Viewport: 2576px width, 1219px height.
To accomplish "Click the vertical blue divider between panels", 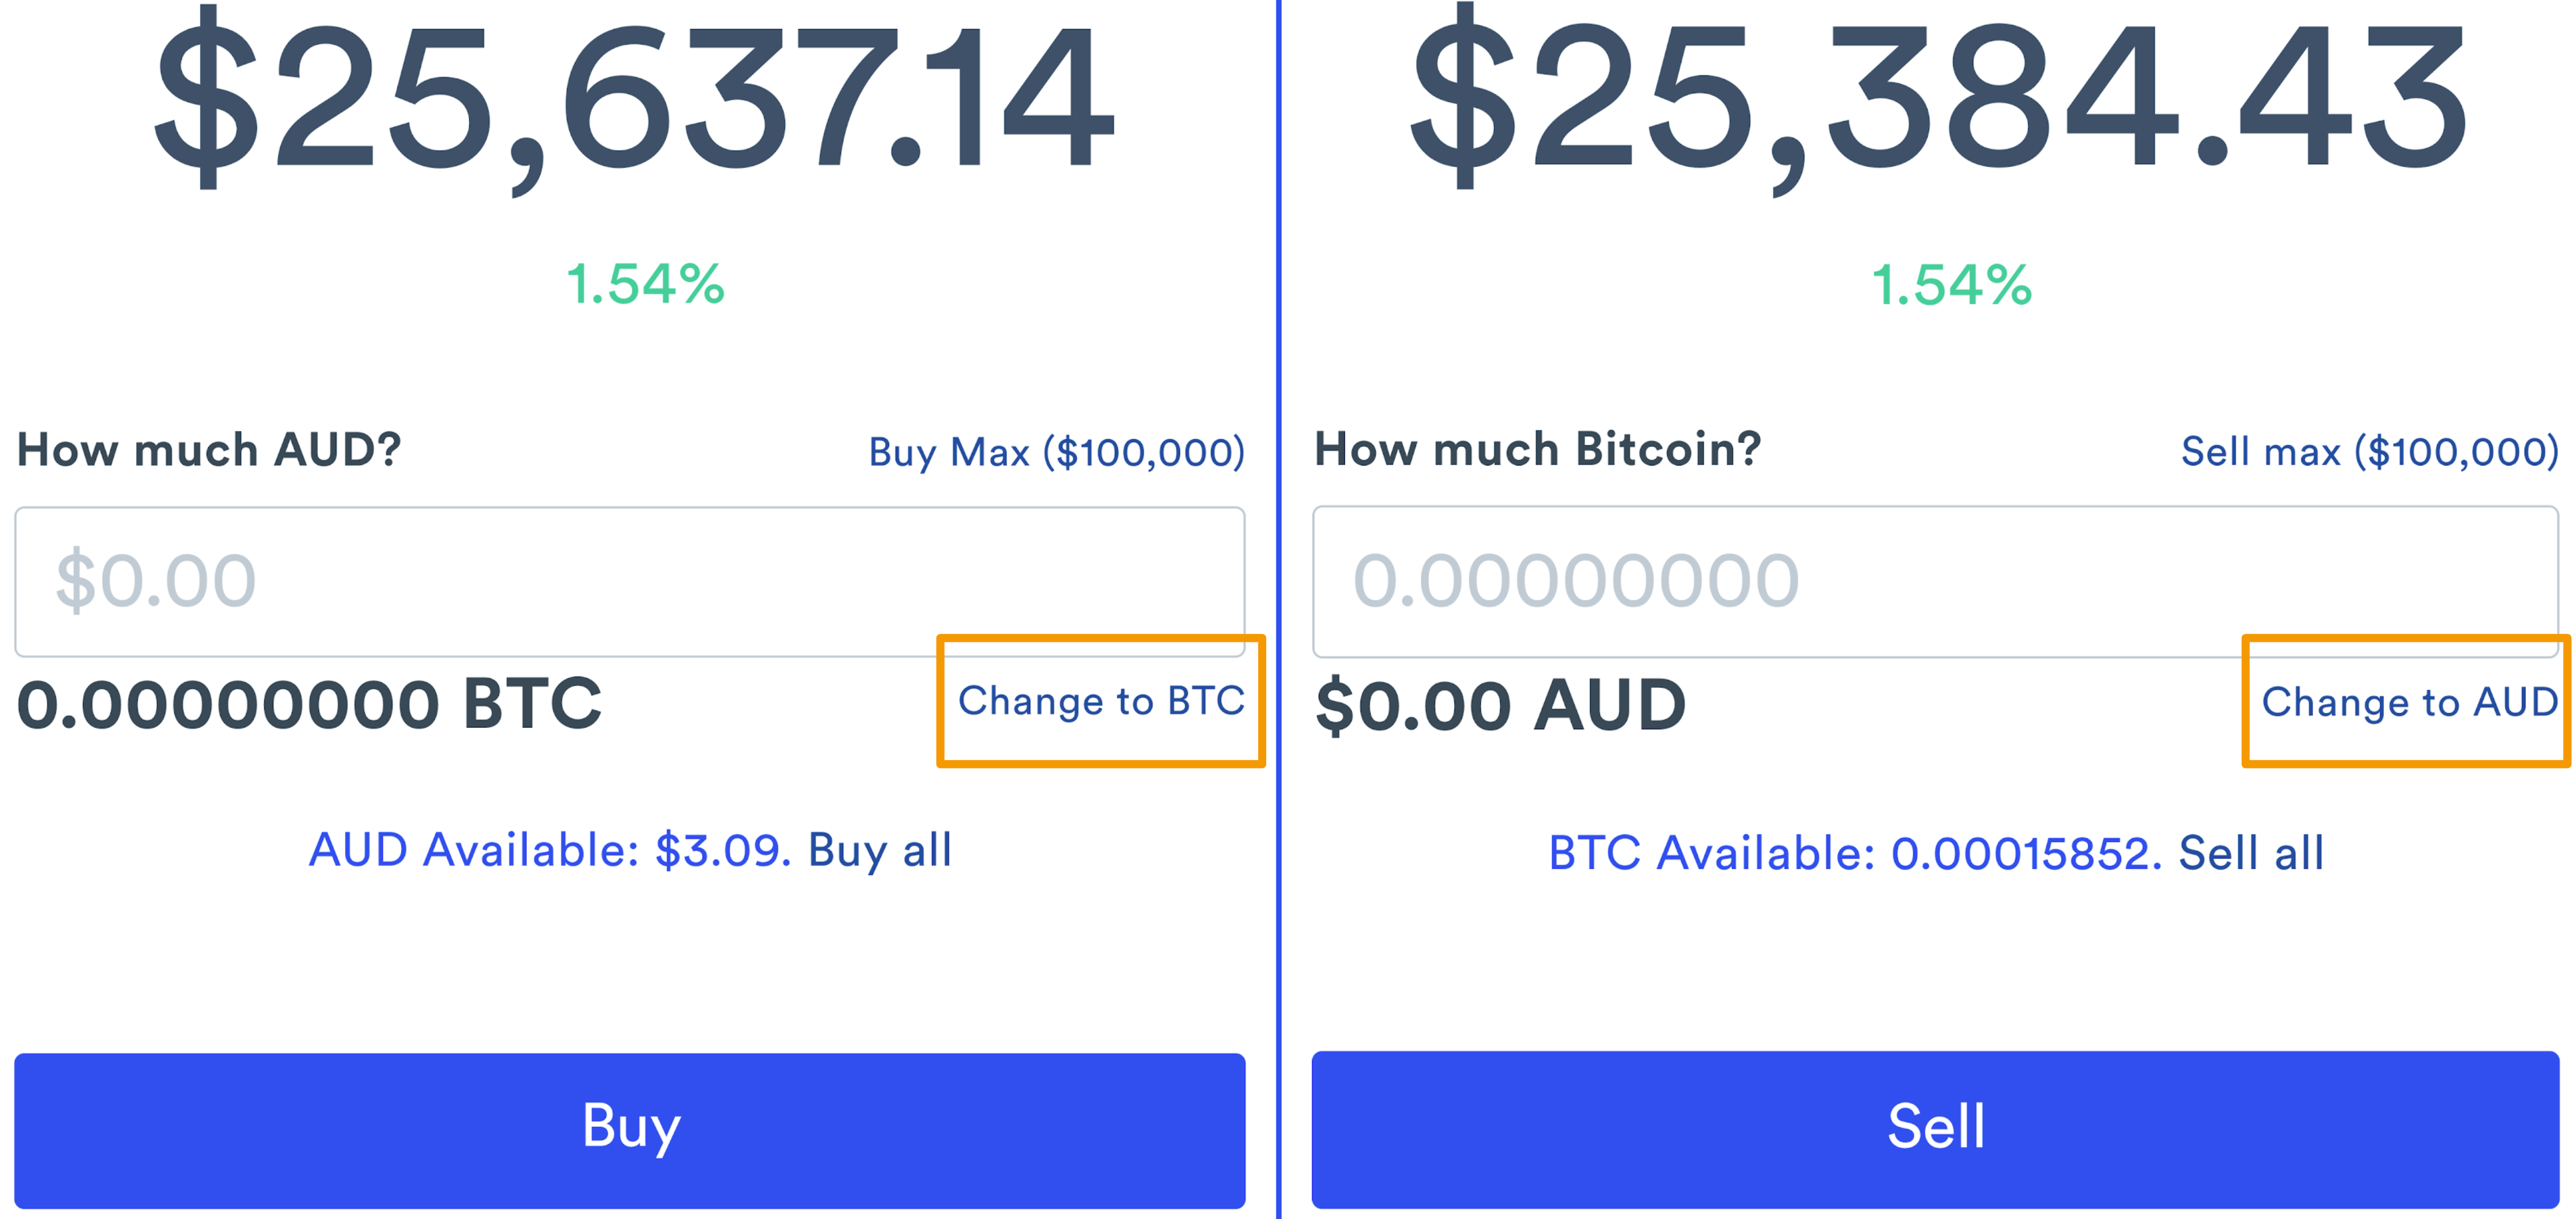I will point(1278,600).
